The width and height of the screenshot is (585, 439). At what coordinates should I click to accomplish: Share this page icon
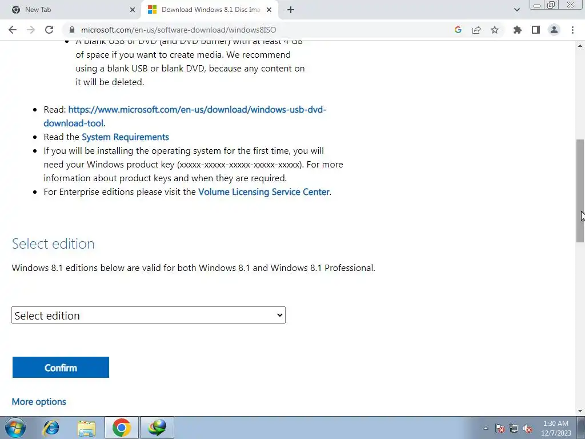pyautogui.click(x=476, y=30)
